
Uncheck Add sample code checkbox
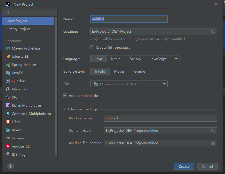coord(65,95)
